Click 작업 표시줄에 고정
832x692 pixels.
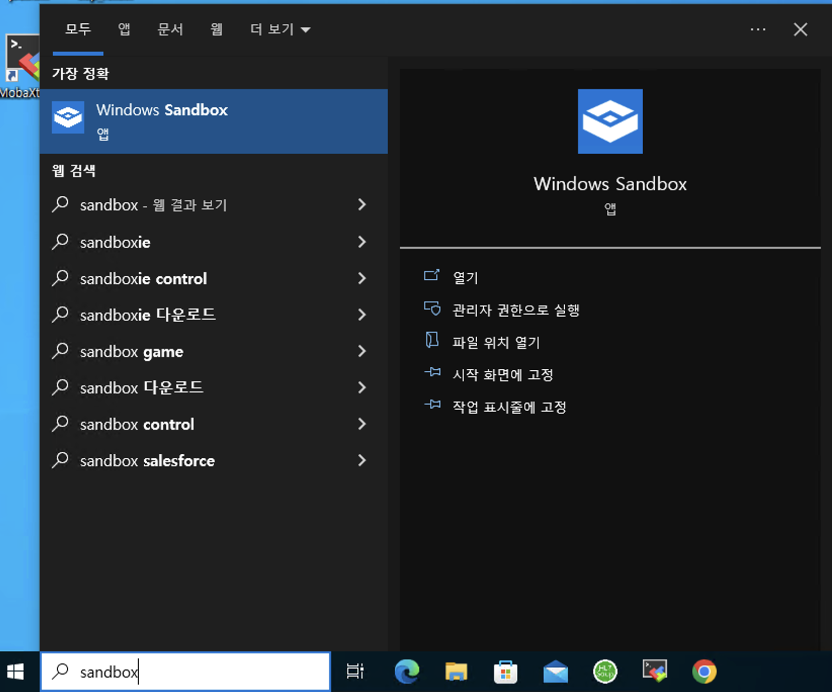click(509, 407)
